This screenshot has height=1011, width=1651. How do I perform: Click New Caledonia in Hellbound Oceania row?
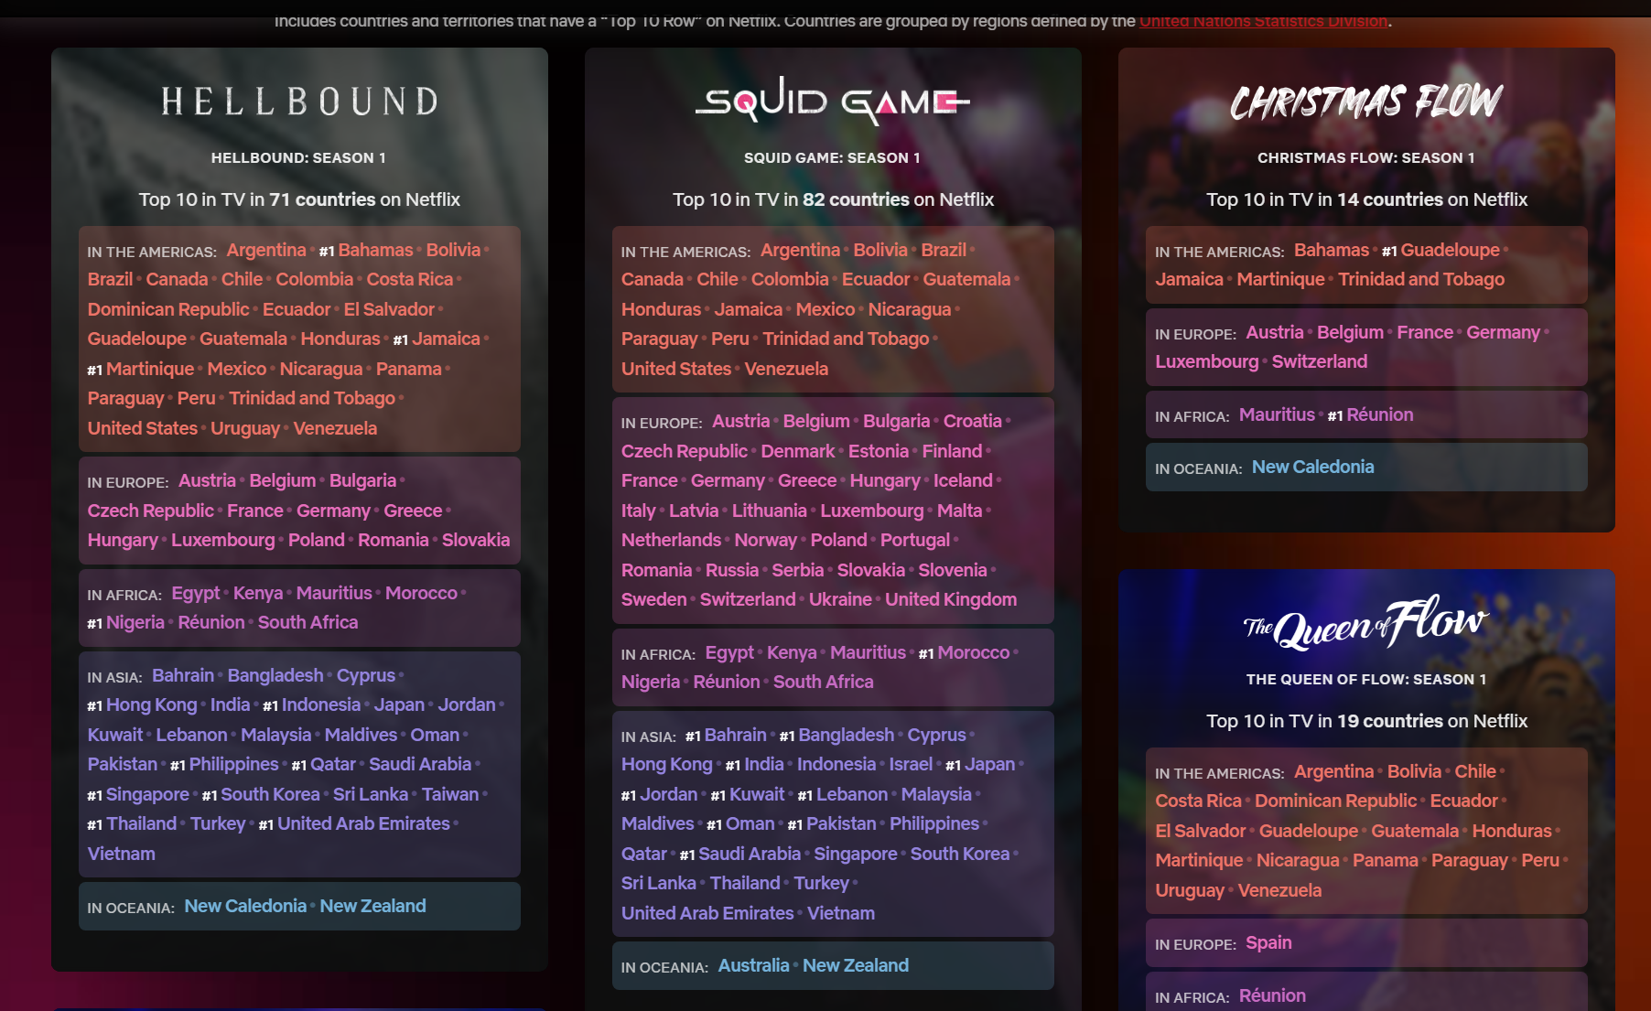[245, 907]
